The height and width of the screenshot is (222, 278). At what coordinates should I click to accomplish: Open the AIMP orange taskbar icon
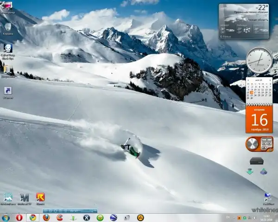tap(140, 217)
